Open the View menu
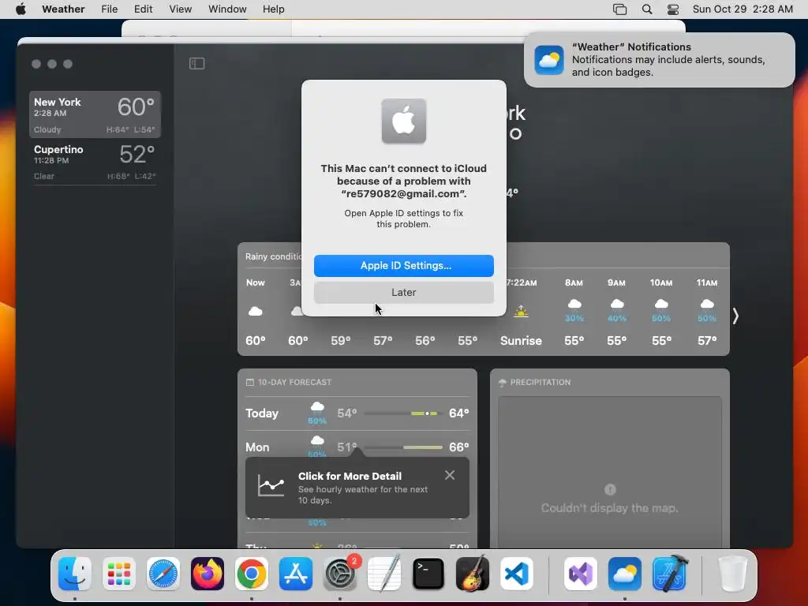808x606 pixels. coord(181,9)
